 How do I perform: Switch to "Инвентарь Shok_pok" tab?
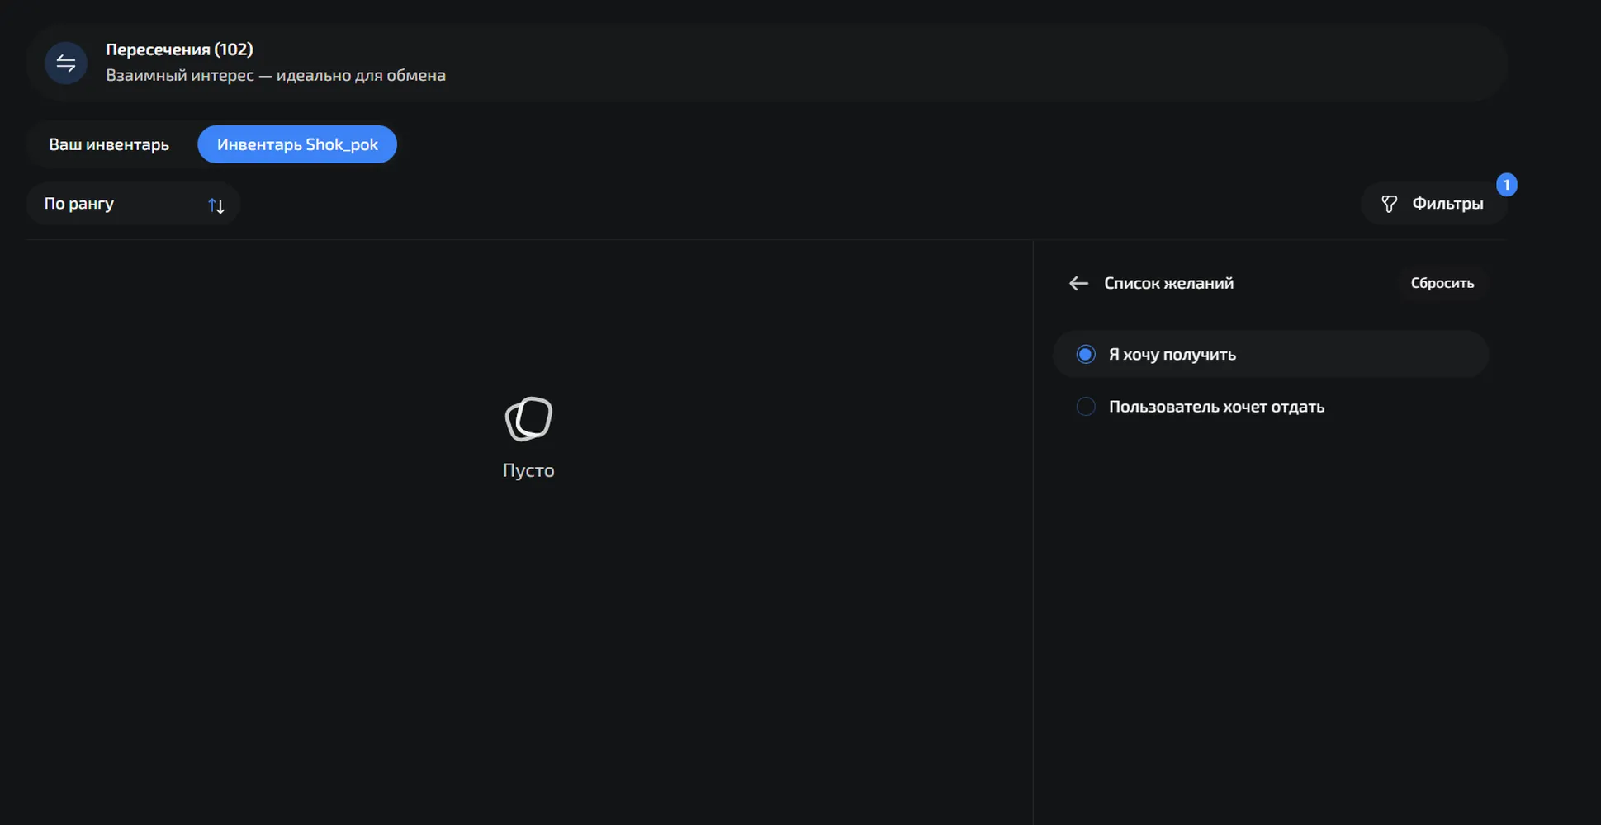297,144
